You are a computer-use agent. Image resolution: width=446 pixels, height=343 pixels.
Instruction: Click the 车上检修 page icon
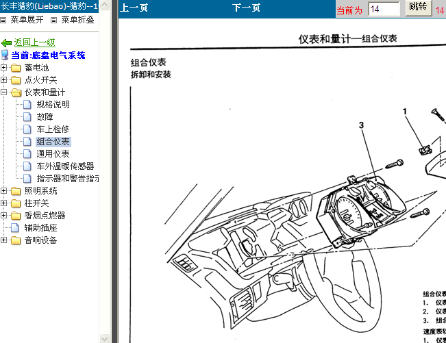(x=27, y=129)
